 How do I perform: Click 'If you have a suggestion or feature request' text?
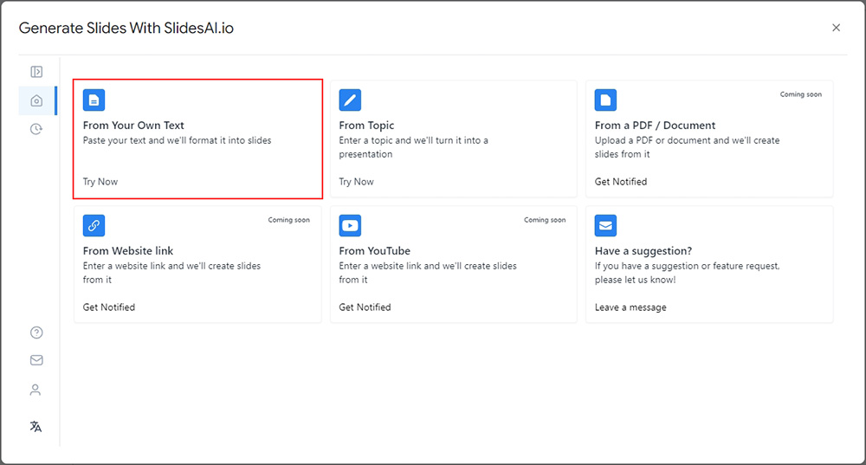point(687,273)
